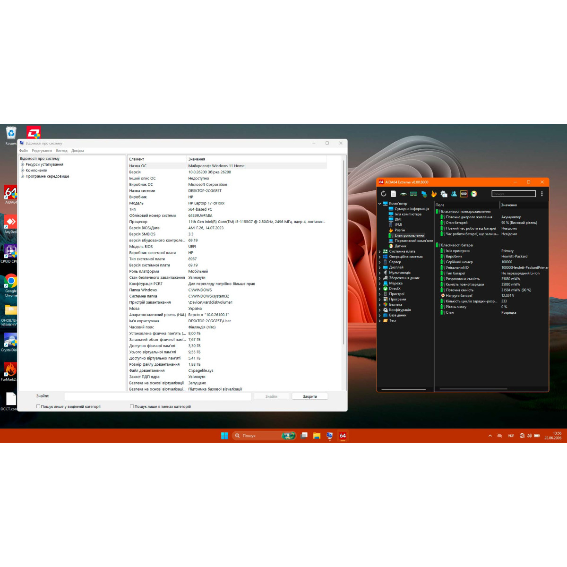Expand the 'Мультимедіа' node in AIDA64
The image size is (567, 567).
pos(379,273)
